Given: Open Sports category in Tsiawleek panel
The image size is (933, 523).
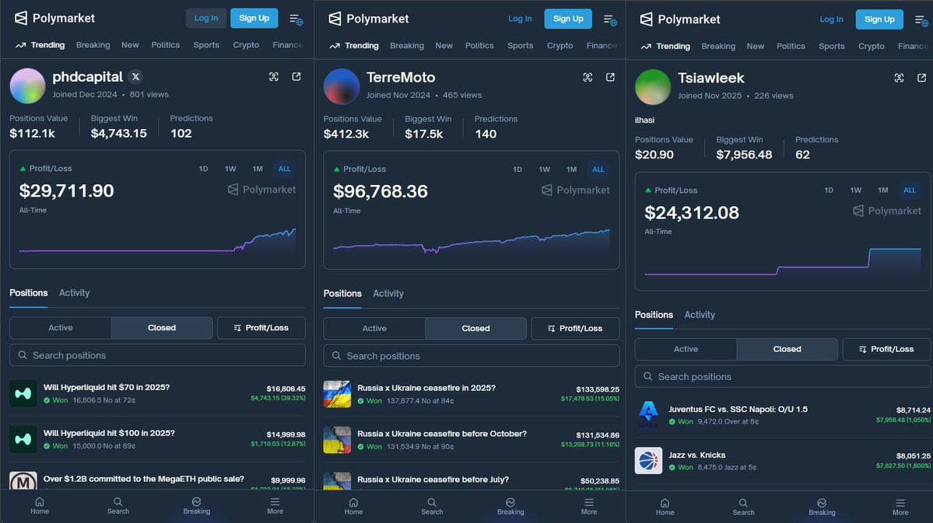Looking at the screenshot, I should [832, 47].
